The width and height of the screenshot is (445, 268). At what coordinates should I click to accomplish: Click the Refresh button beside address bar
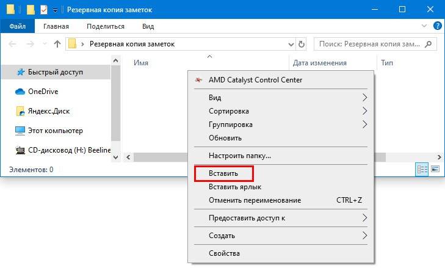point(301,44)
